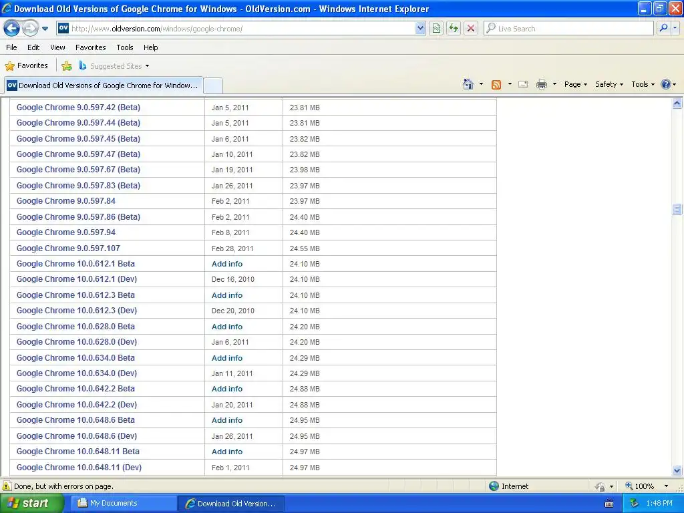Viewport: 684px width, 513px height.
Task: Click the Read Mail icon
Action: (523, 84)
